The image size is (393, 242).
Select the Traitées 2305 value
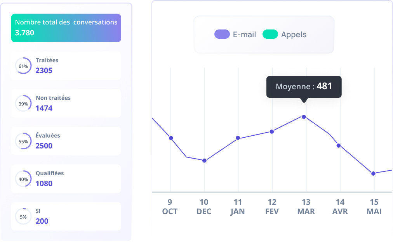44,71
